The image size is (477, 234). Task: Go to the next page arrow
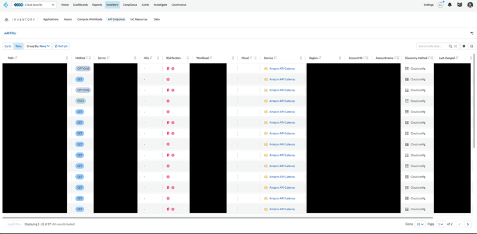coord(468,224)
